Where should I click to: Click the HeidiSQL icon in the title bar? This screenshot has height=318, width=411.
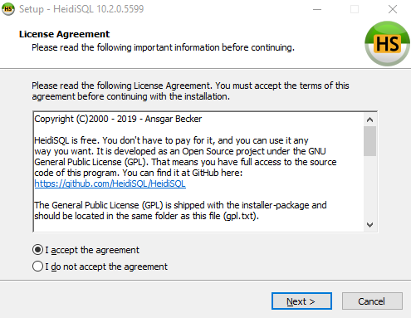(x=8, y=9)
